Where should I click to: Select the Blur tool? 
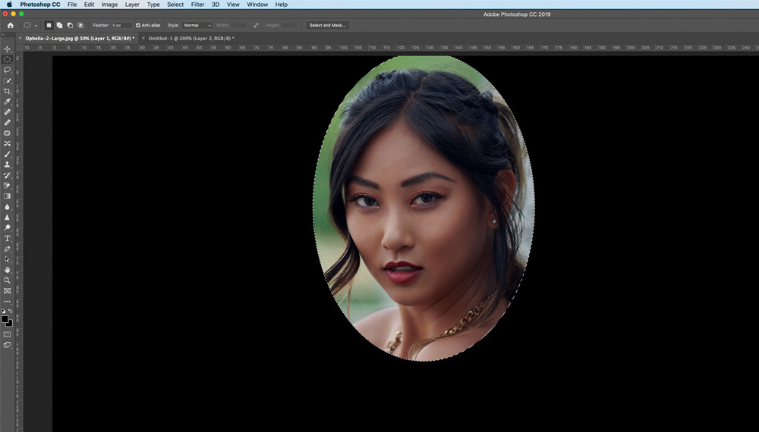click(8, 207)
